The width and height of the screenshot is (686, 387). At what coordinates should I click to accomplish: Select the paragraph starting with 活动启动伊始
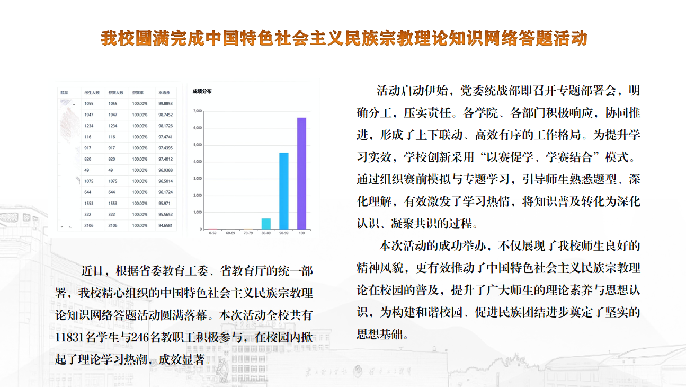(x=498, y=157)
